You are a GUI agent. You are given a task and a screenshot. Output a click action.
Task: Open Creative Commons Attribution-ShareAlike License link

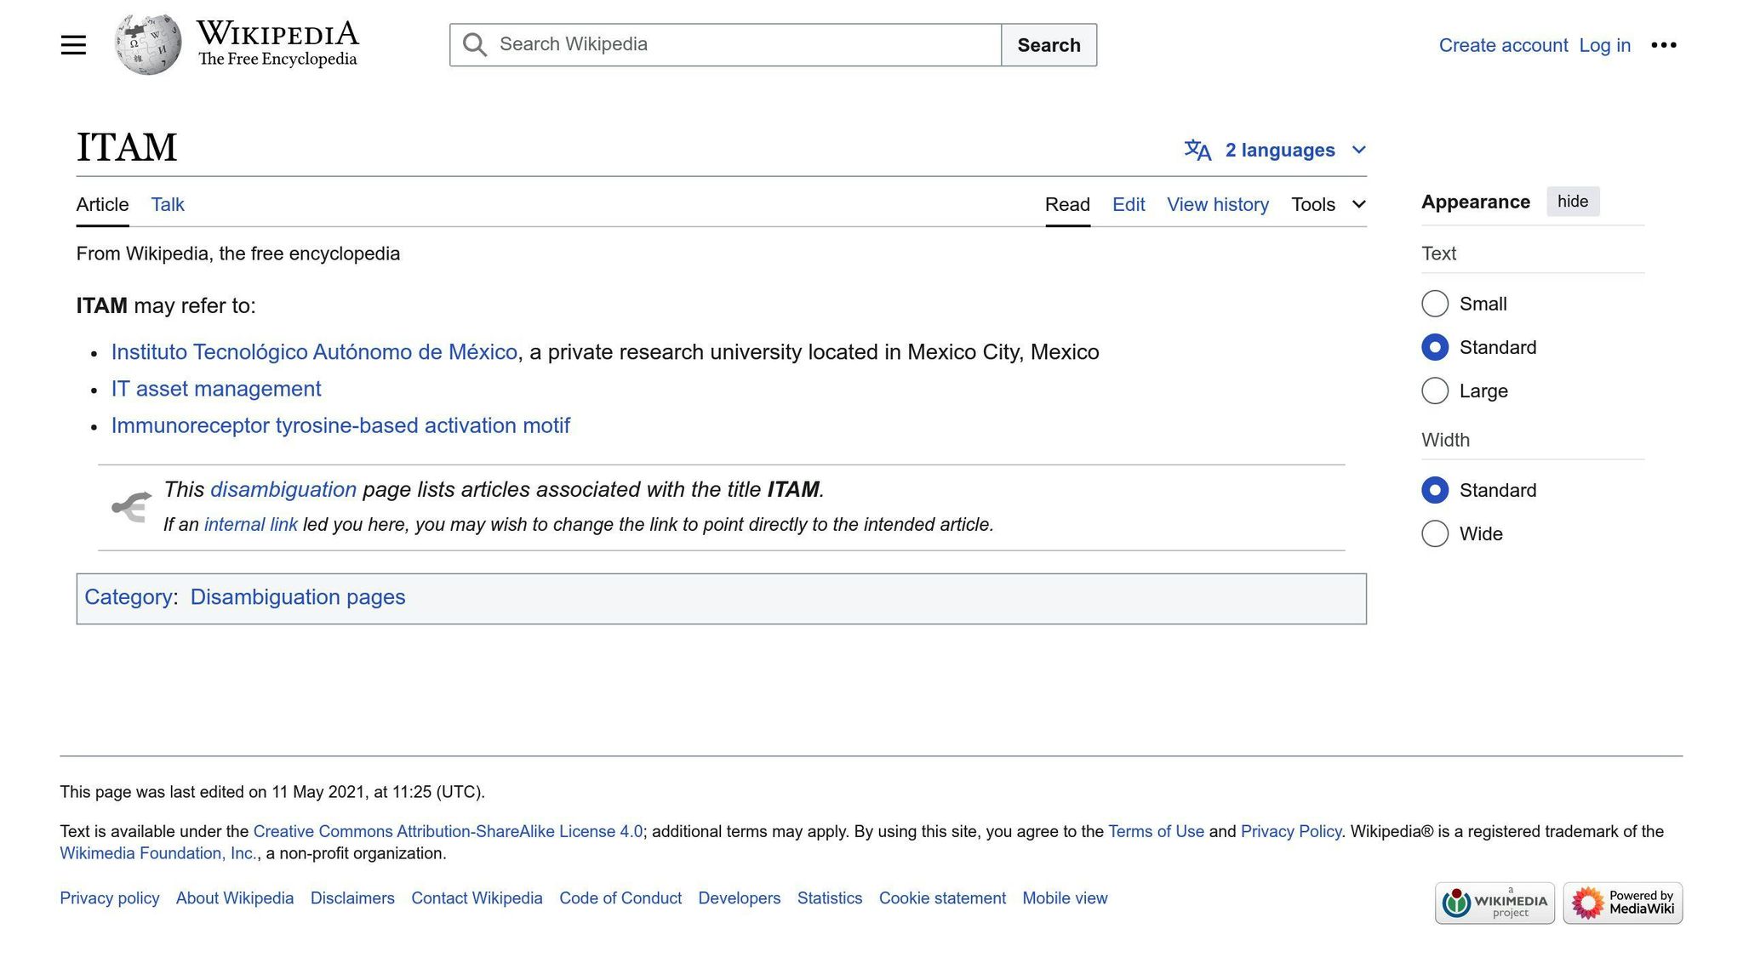(448, 832)
